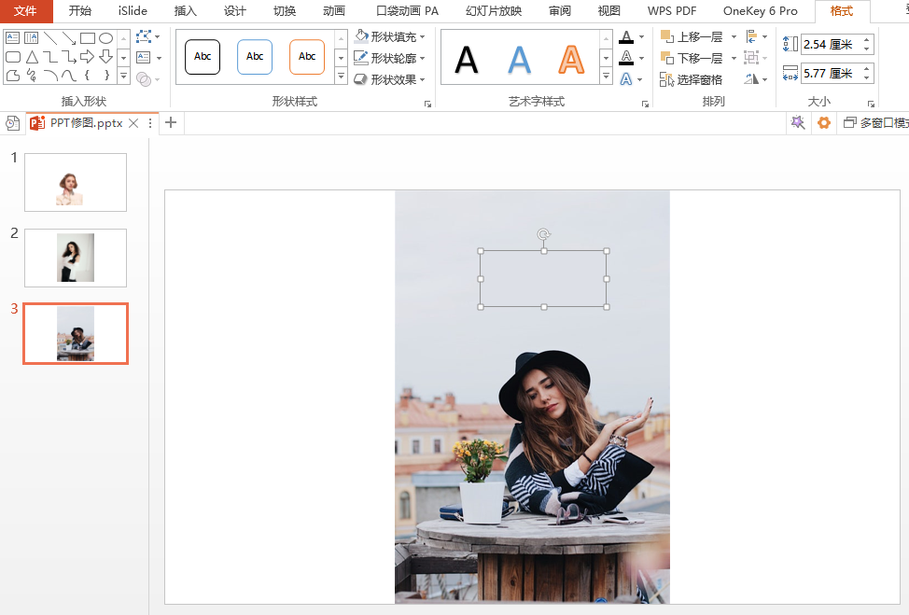The height and width of the screenshot is (615, 909).
Task: Click the rotate objects icon
Action: (752, 80)
